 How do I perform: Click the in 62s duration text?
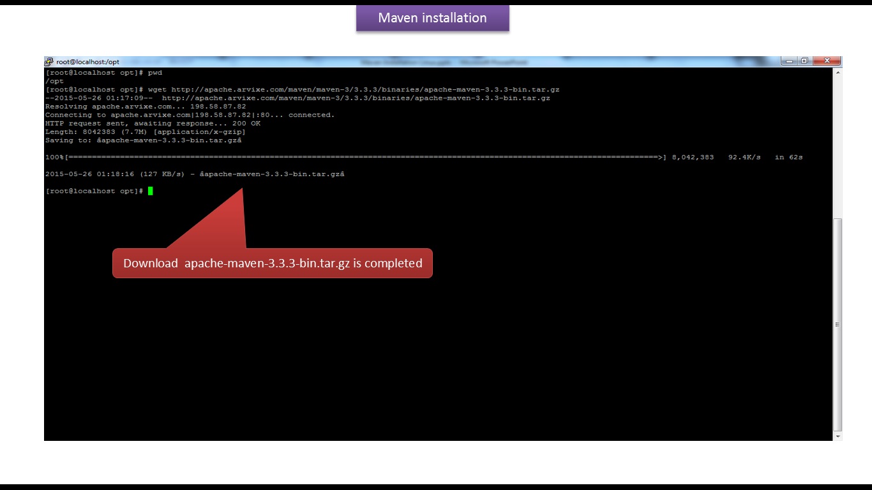789,157
